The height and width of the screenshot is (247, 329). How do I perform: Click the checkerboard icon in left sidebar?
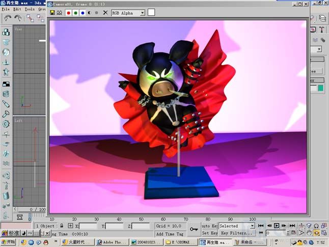coord(6,84)
